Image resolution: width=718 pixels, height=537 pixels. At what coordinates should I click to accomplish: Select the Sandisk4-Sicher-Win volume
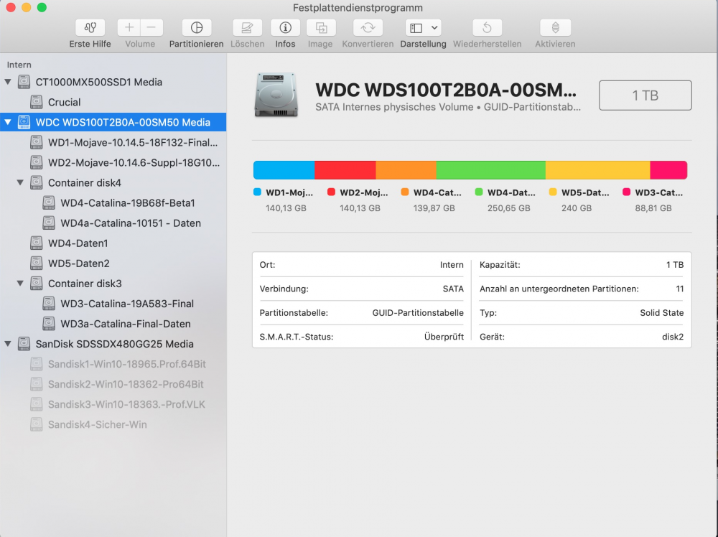point(113,424)
